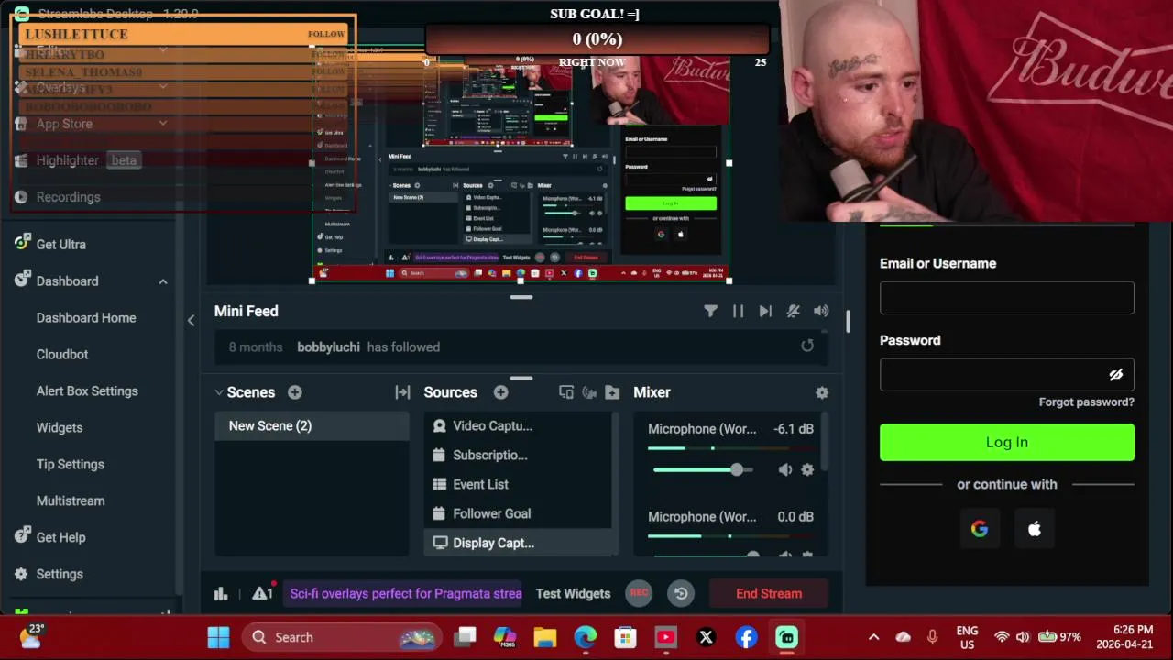The image size is (1173, 660).
Task: Open Multistream menu item
Action: coord(71,500)
